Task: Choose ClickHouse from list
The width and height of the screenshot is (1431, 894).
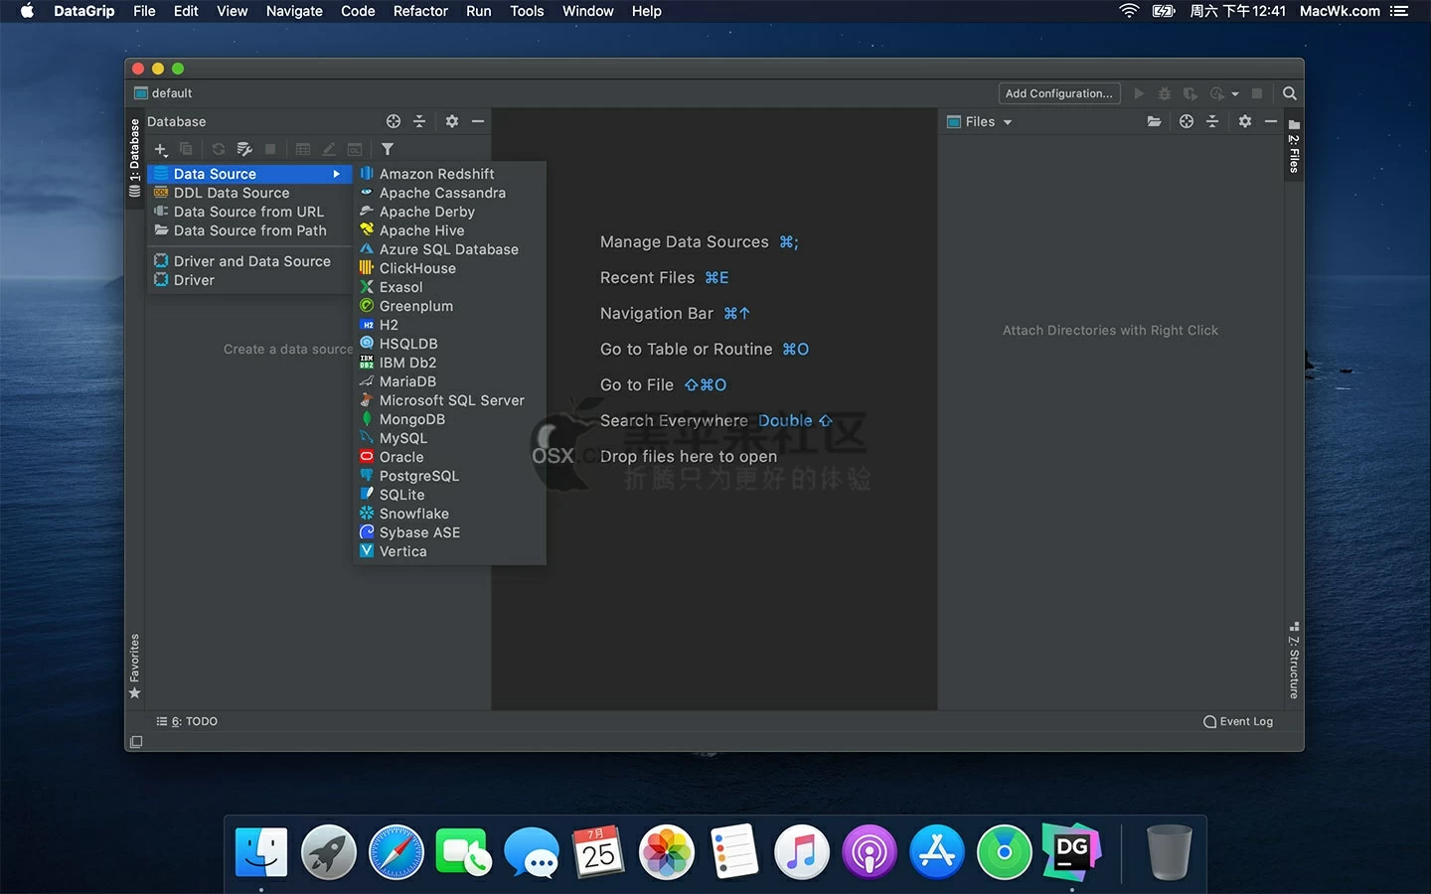Action: pos(449,268)
